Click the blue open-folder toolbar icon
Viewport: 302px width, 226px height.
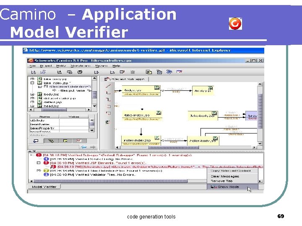pos(43,72)
